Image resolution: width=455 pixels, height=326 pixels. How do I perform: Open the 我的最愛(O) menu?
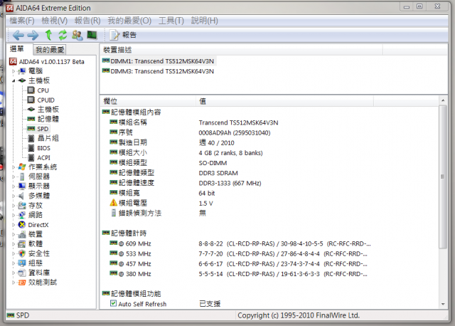129,21
